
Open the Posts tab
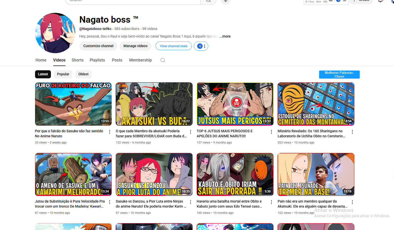[x=117, y=60]
